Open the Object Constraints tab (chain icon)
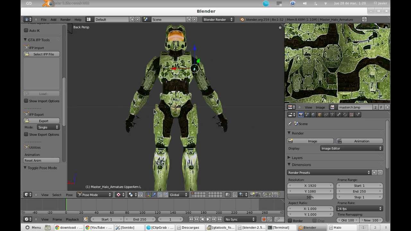This screenshot has width=411, height=231. 326,115
